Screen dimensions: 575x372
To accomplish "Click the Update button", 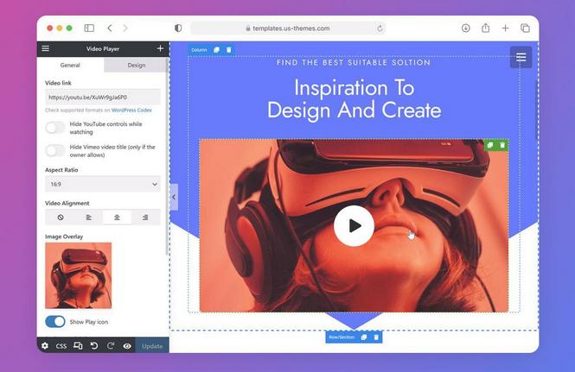I will click(x=152, y=345).
